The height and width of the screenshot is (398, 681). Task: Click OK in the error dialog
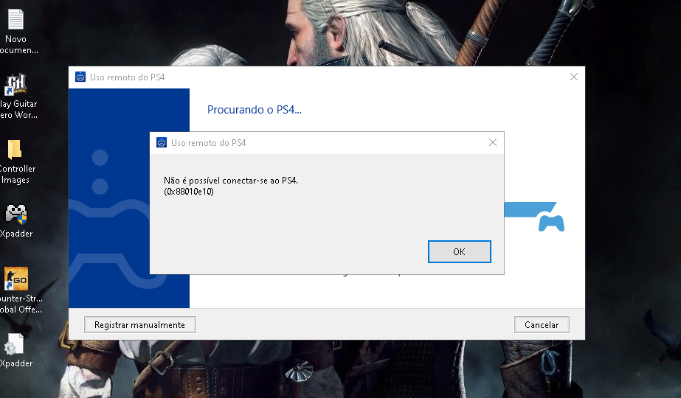point(459,252)
